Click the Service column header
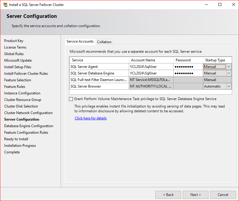Image resolution: width=239 pixels, height=201 pixels. 99,60
